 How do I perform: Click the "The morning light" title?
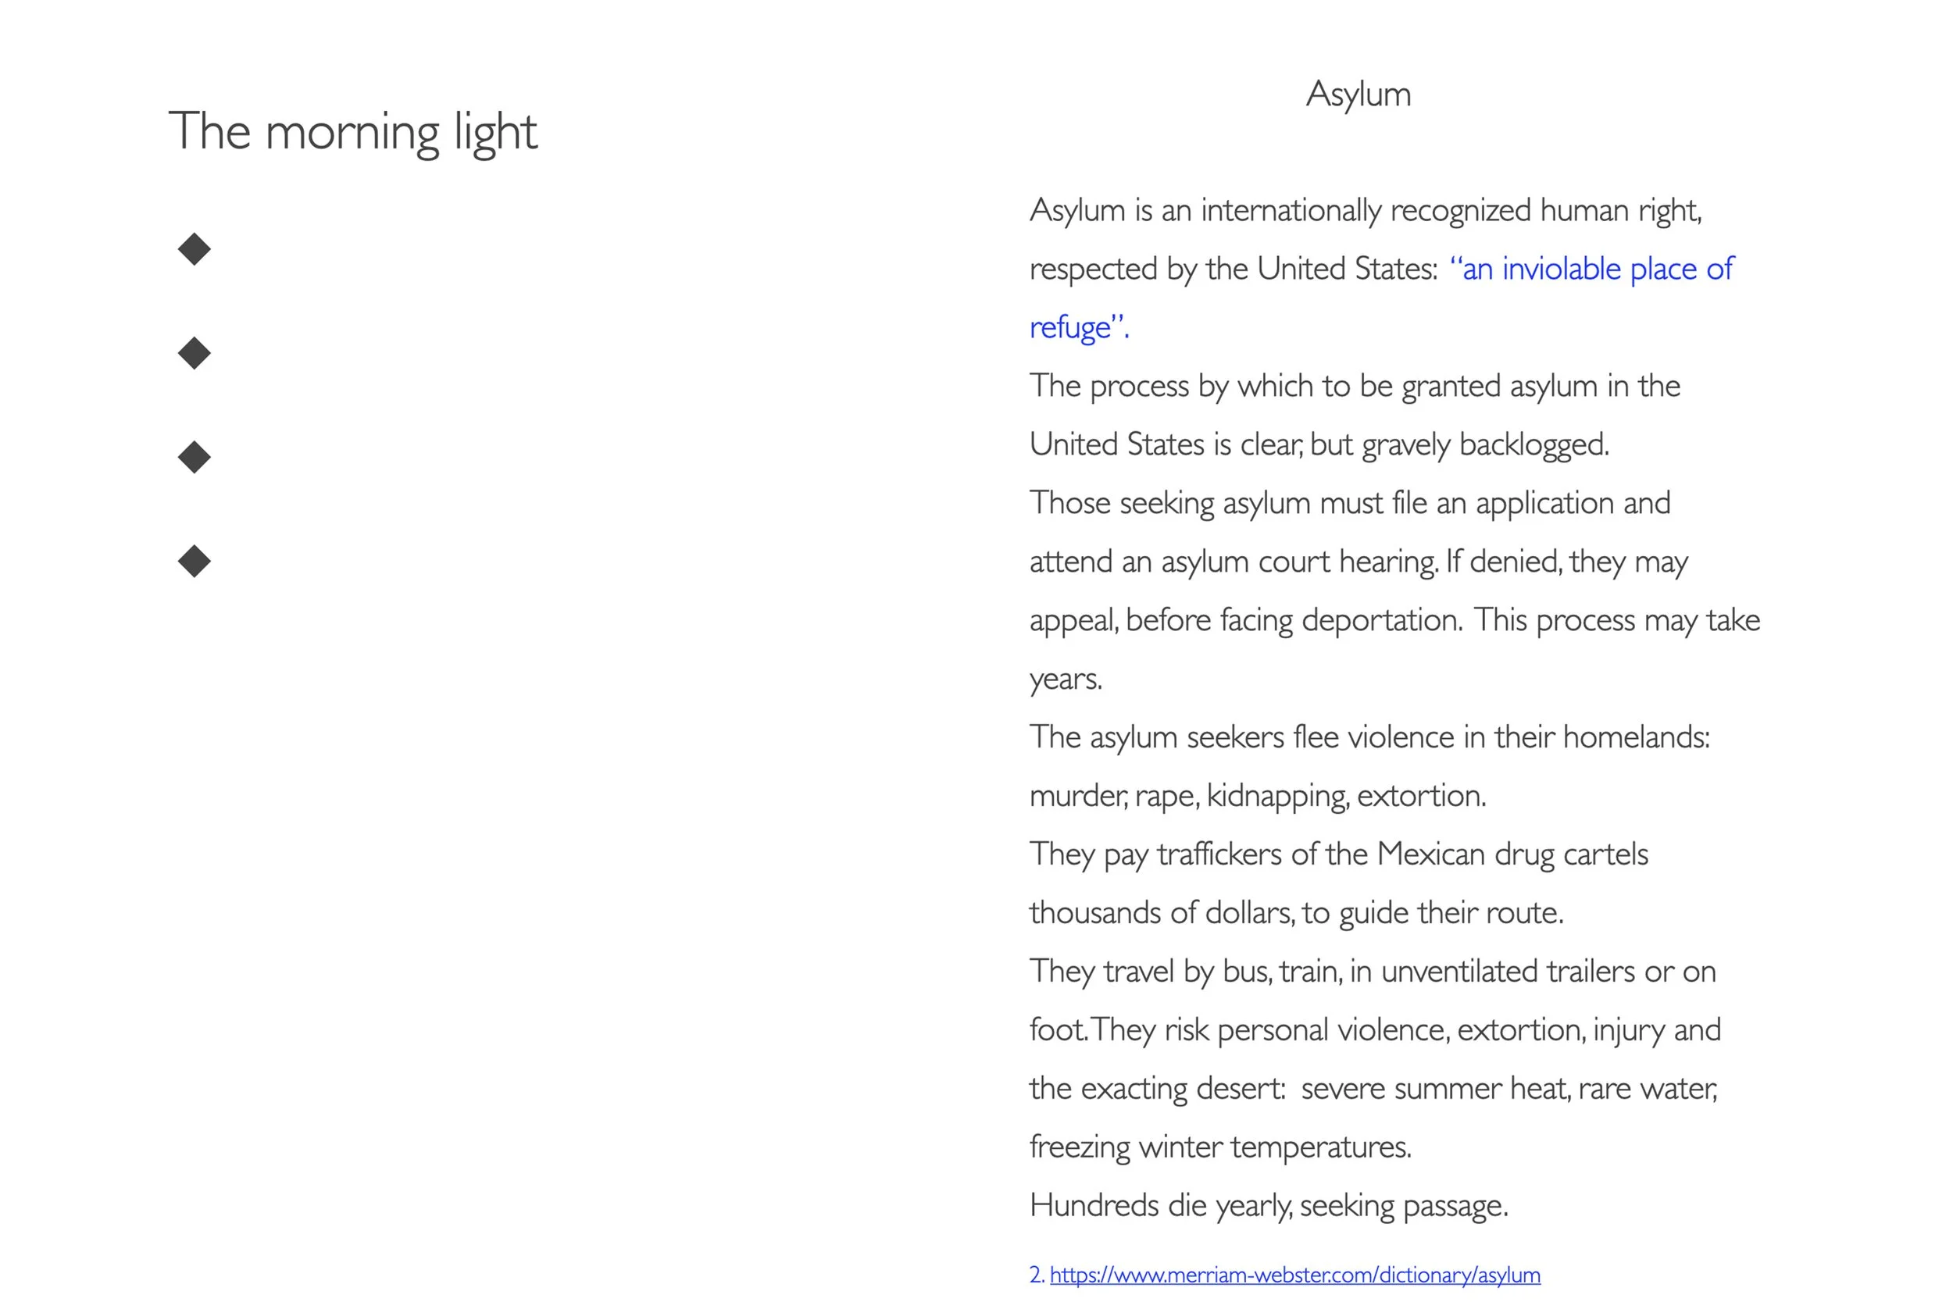coord(353,131)
